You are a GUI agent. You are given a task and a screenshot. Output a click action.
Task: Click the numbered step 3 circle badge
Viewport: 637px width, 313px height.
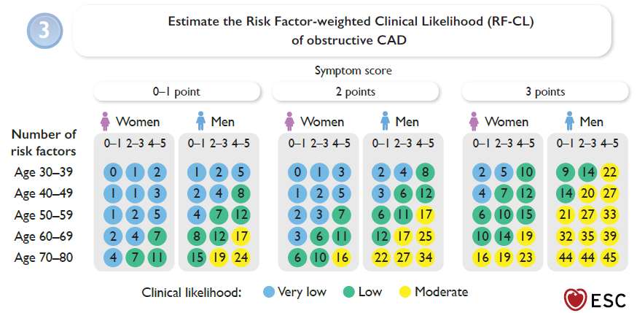click(44, 31)
